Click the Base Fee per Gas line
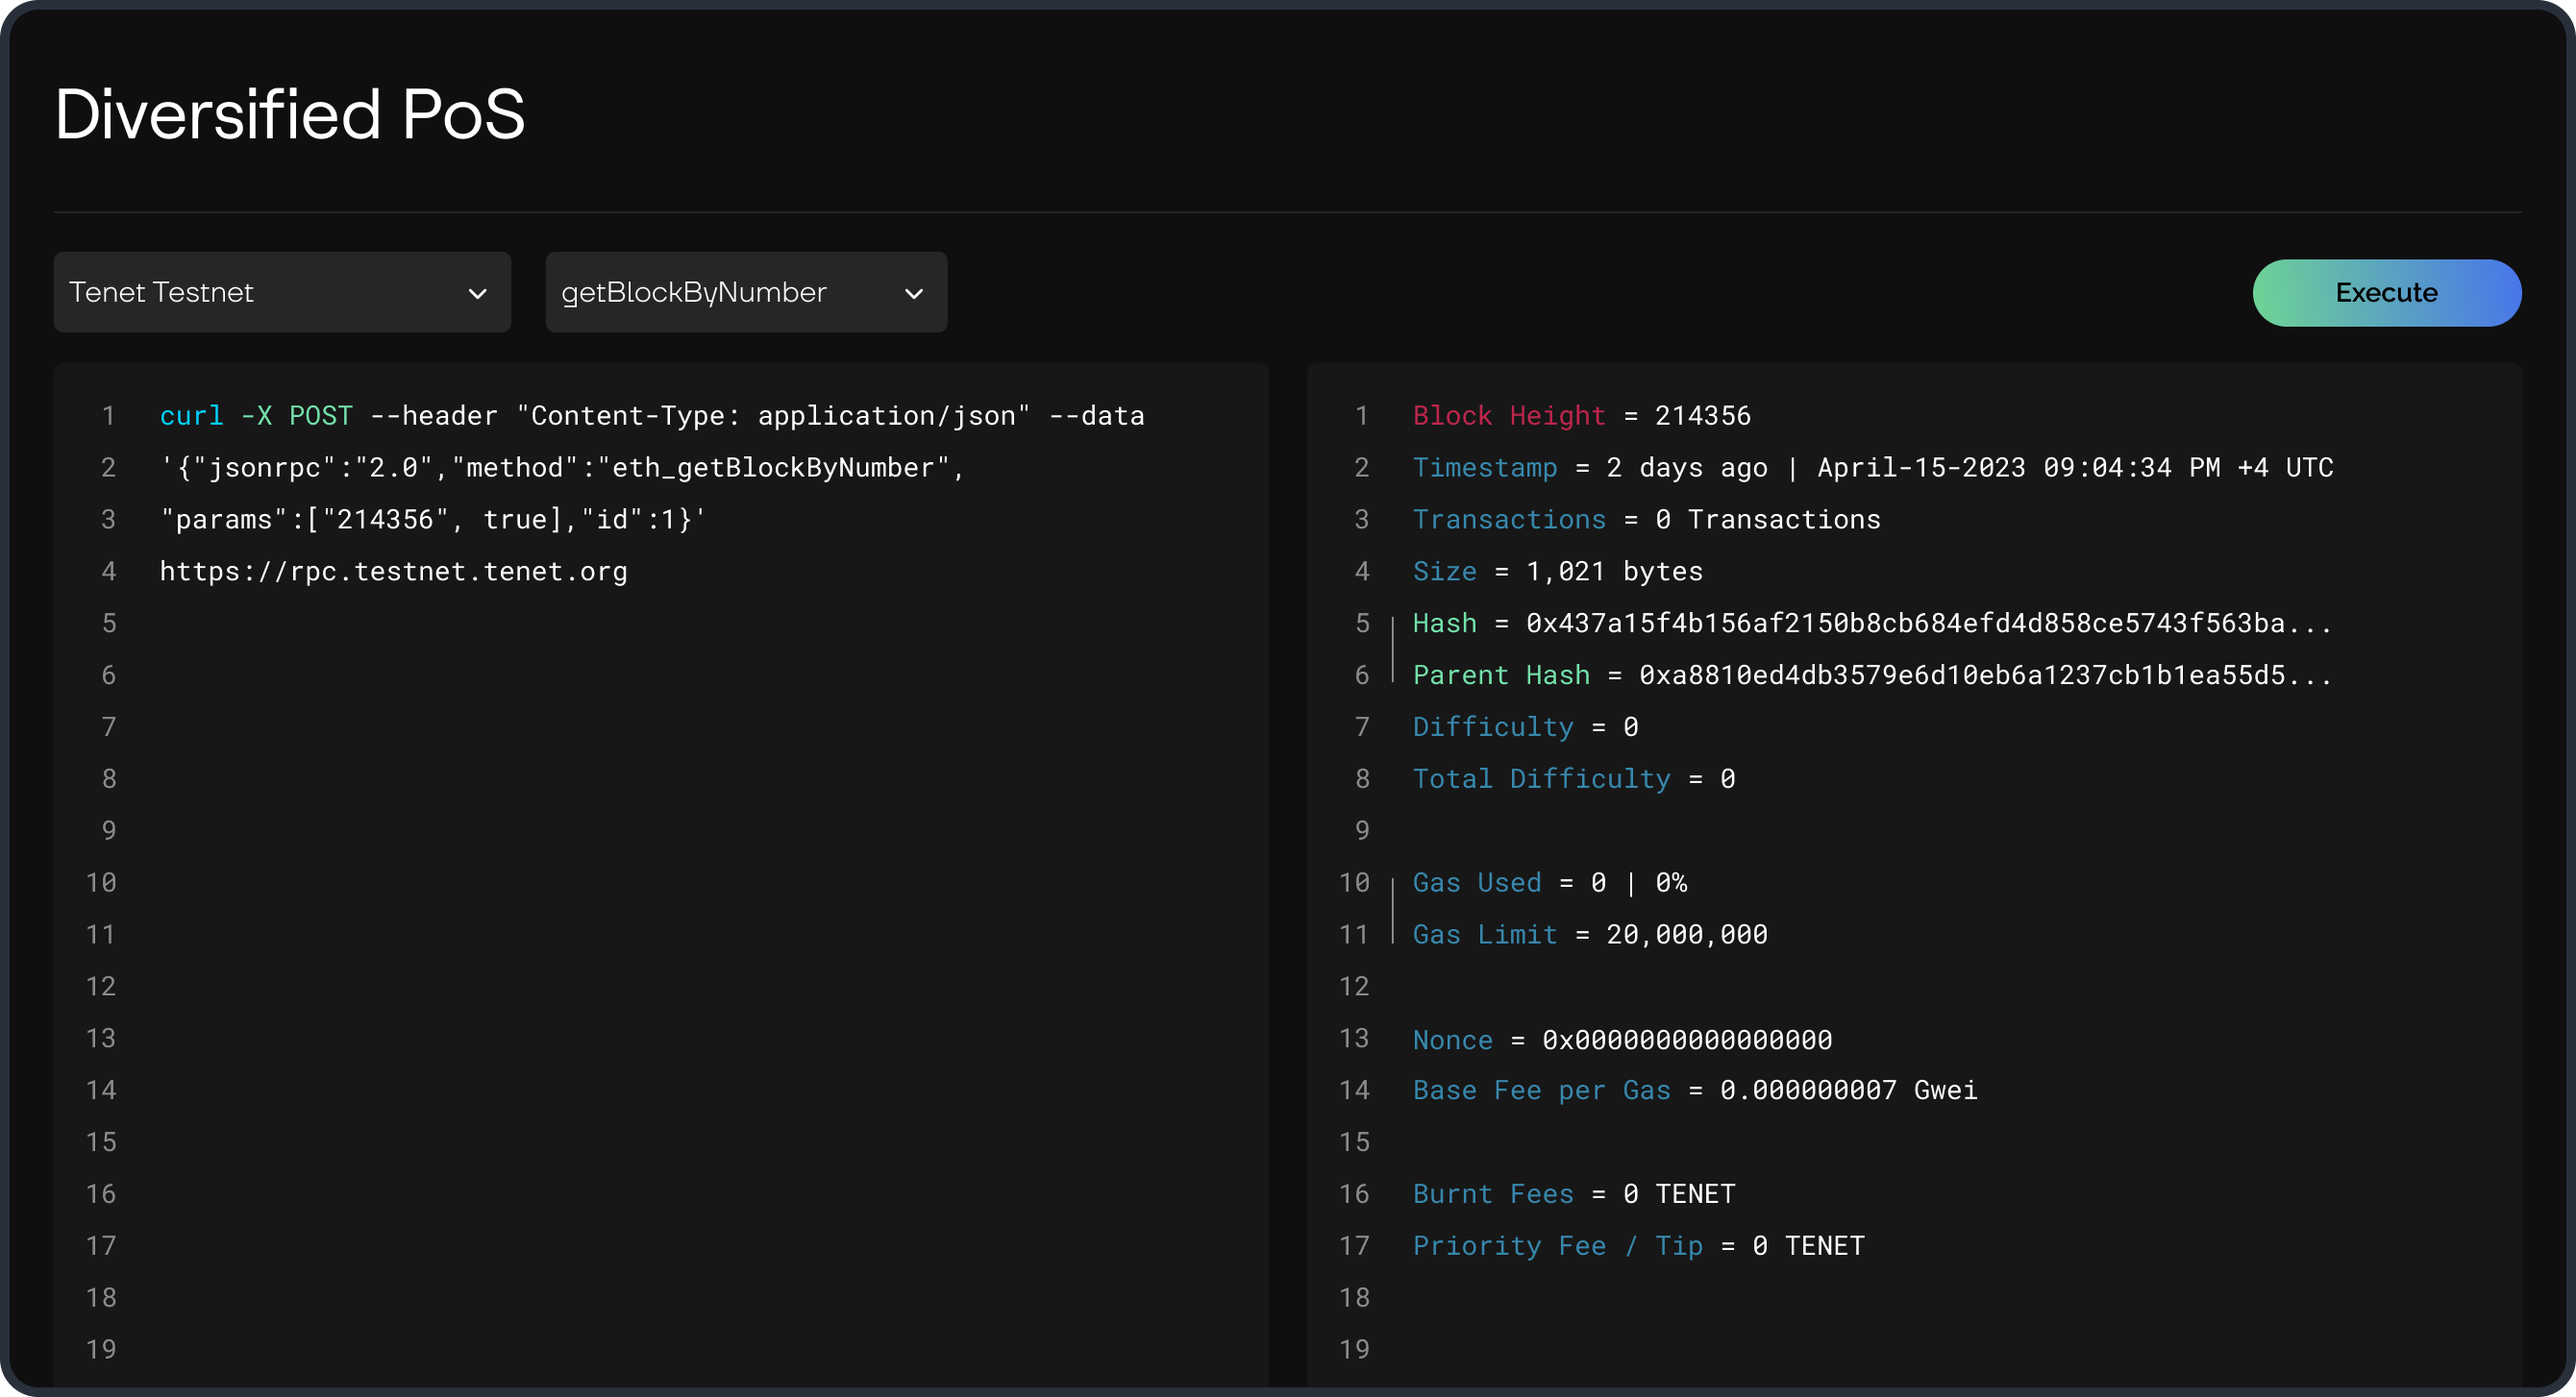The width and height of the screenshot is (2576, 1397). [1694, 1091]
